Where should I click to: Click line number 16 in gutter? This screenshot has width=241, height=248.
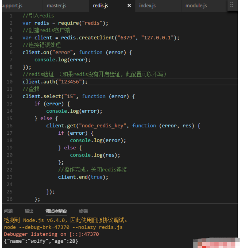[x=9, y=126]
